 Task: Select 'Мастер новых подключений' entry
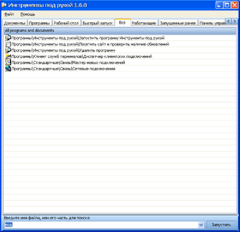(120, 62)
